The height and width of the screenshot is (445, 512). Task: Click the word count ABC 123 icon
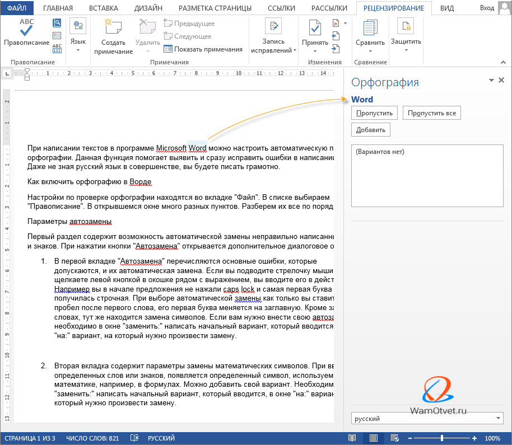click(x=57, y=49)
